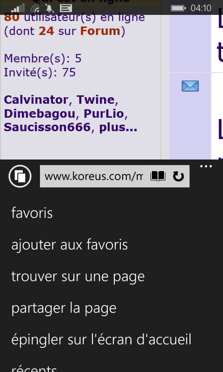Open the browser tabs button

pyautogui.click(x=20, y=176)
